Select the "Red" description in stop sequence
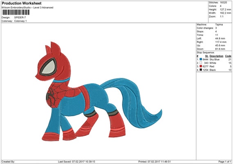Screen dimensions: 233x164 tap(212, 66)
